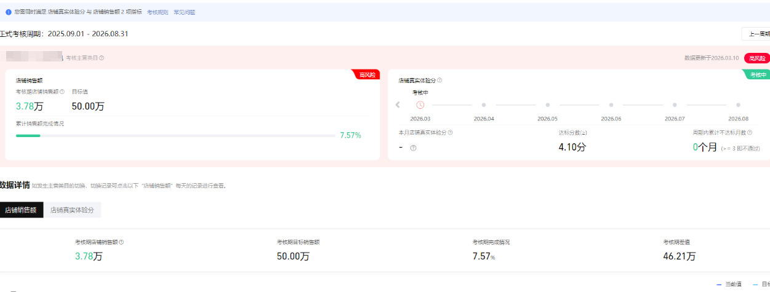Click the red 高风险 pill next to the update date

pos(757,58)
